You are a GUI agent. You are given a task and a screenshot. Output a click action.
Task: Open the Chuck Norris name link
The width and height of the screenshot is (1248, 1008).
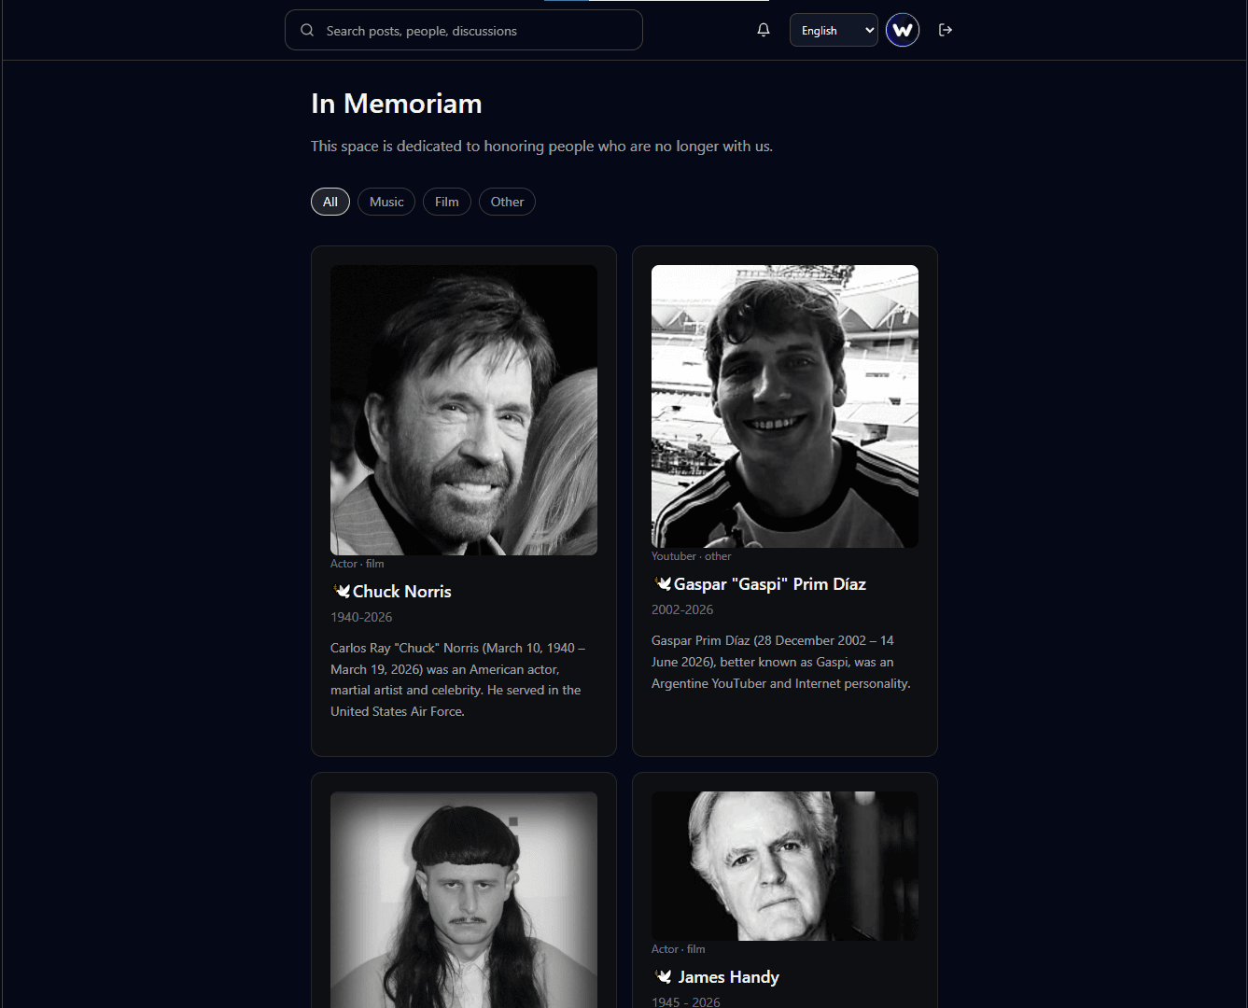coord(402,591)
